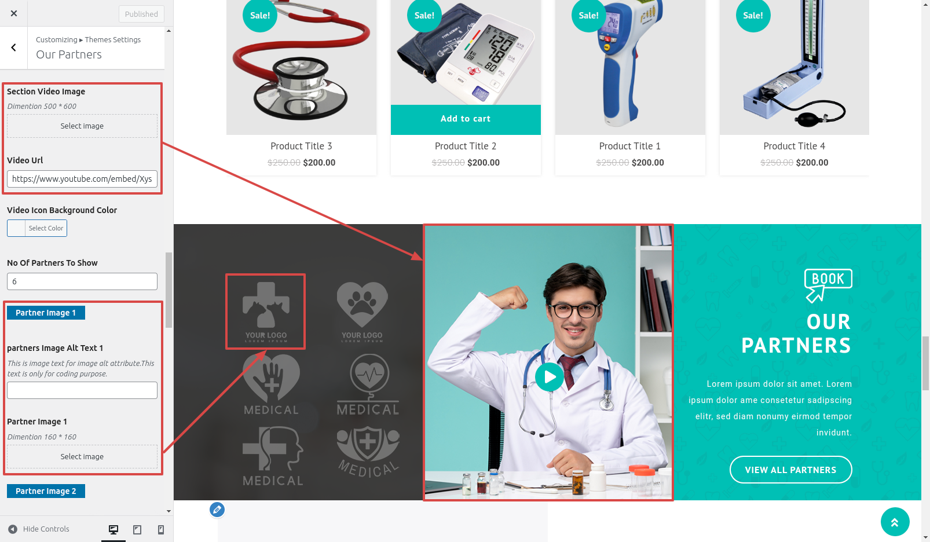Open the Video Icon Background Color picker
930x542 pixels.
37,228
